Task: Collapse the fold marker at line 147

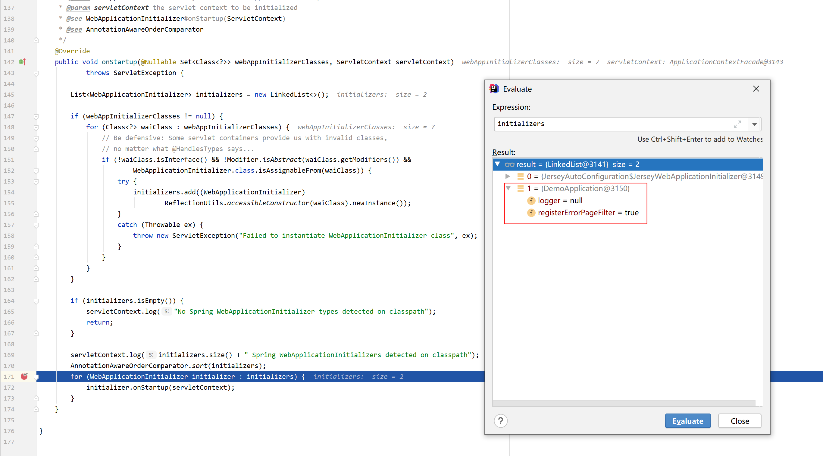Action: (x=36, y=117)
